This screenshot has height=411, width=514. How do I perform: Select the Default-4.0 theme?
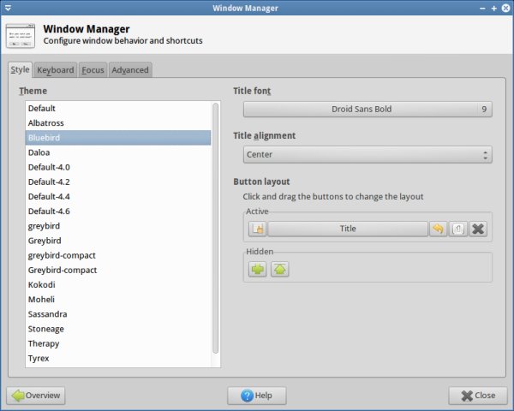[118, 167]
